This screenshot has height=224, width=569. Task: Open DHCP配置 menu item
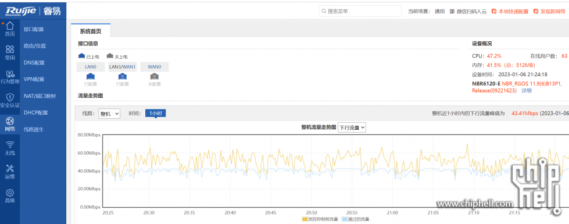[35, 112]
